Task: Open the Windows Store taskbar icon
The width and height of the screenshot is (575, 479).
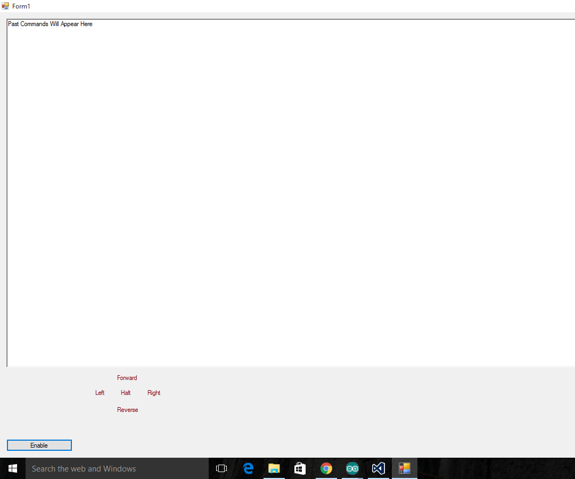Action: pyautogui.click(x=300, y=468)
